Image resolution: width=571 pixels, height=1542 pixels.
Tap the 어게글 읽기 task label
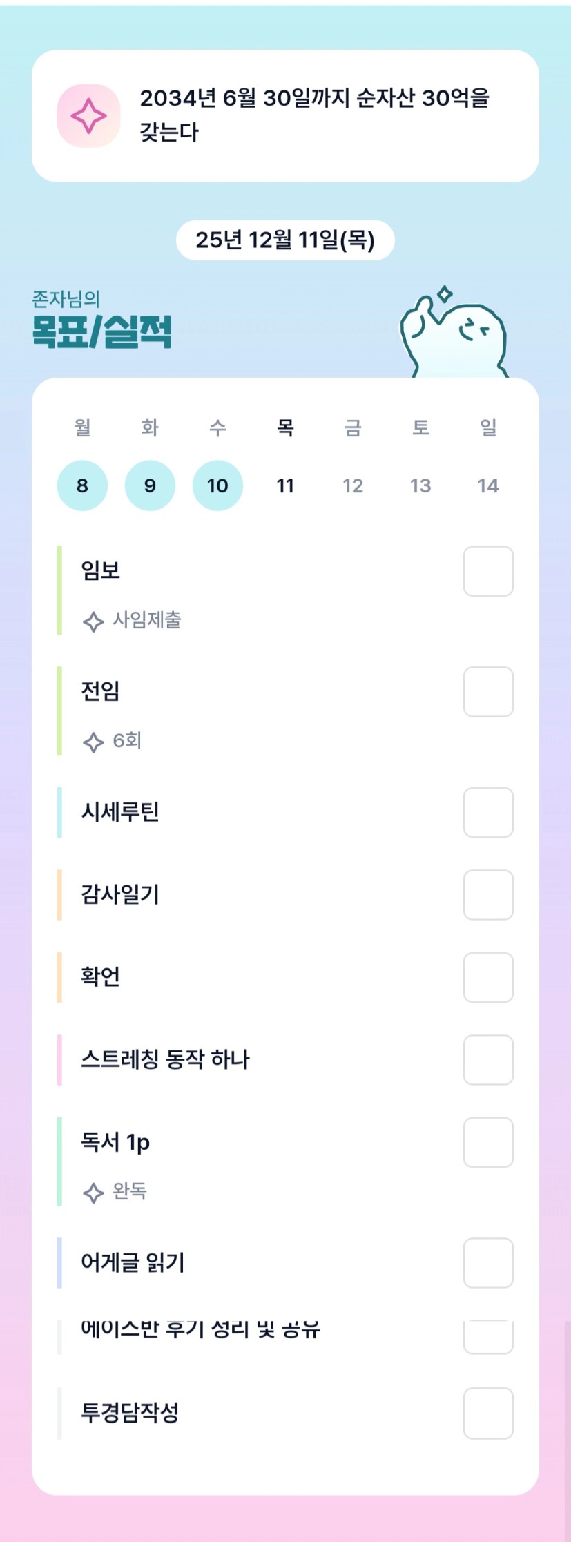(133, 1262)
